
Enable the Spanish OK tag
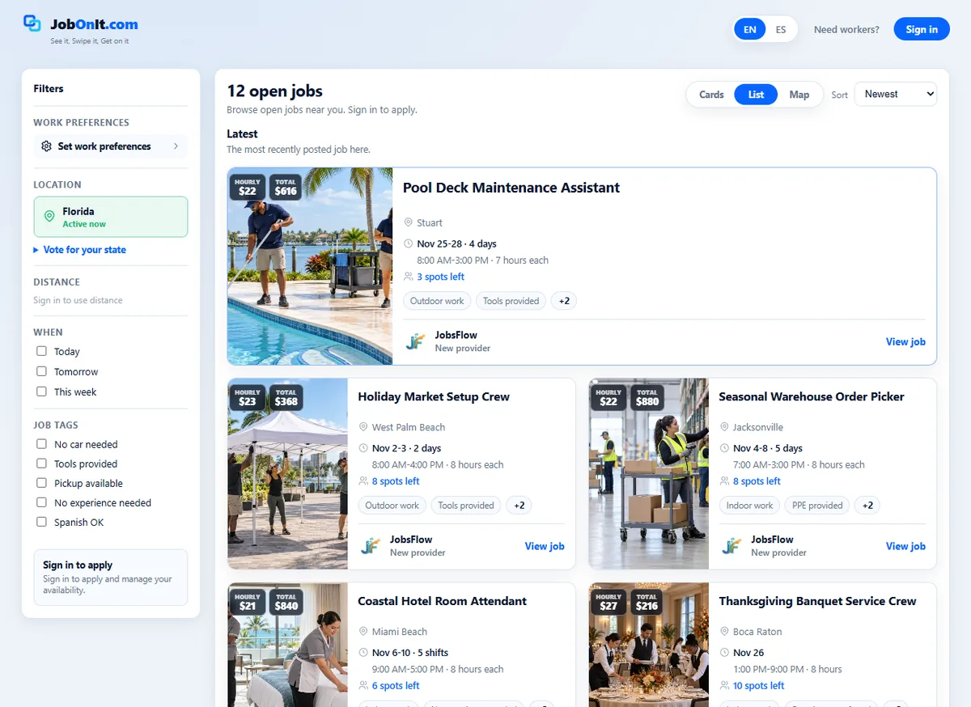[x=41, y=522]
